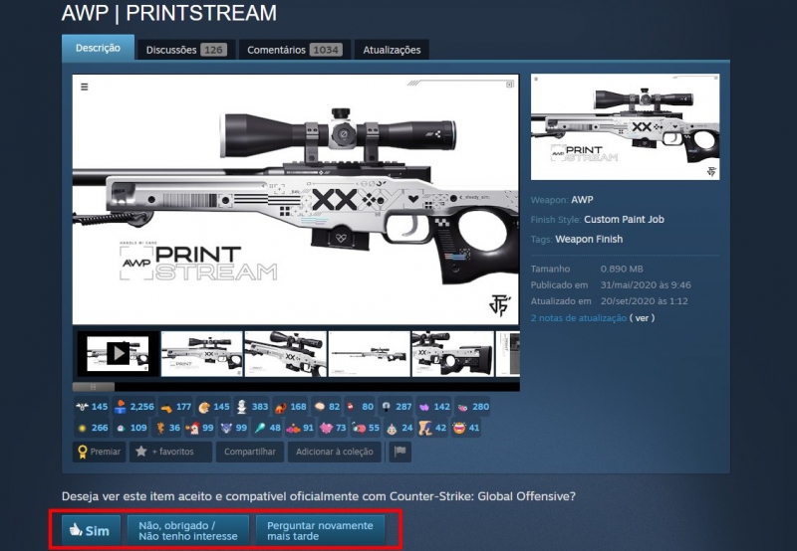Screen dimensions: 797x551
Task: Open the Descrição tab
Action: [98, 48]
